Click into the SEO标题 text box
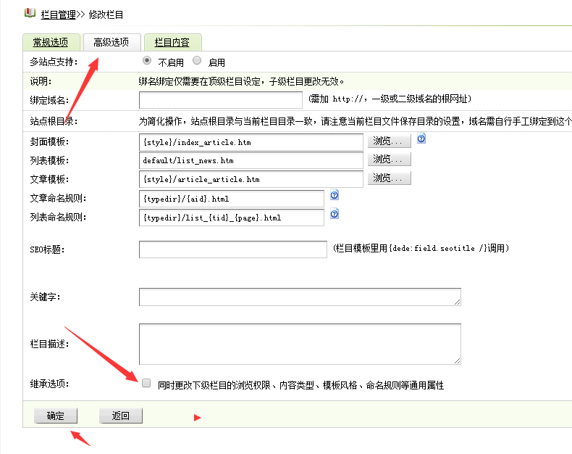 pyautogui.click(x=232, y=249)
